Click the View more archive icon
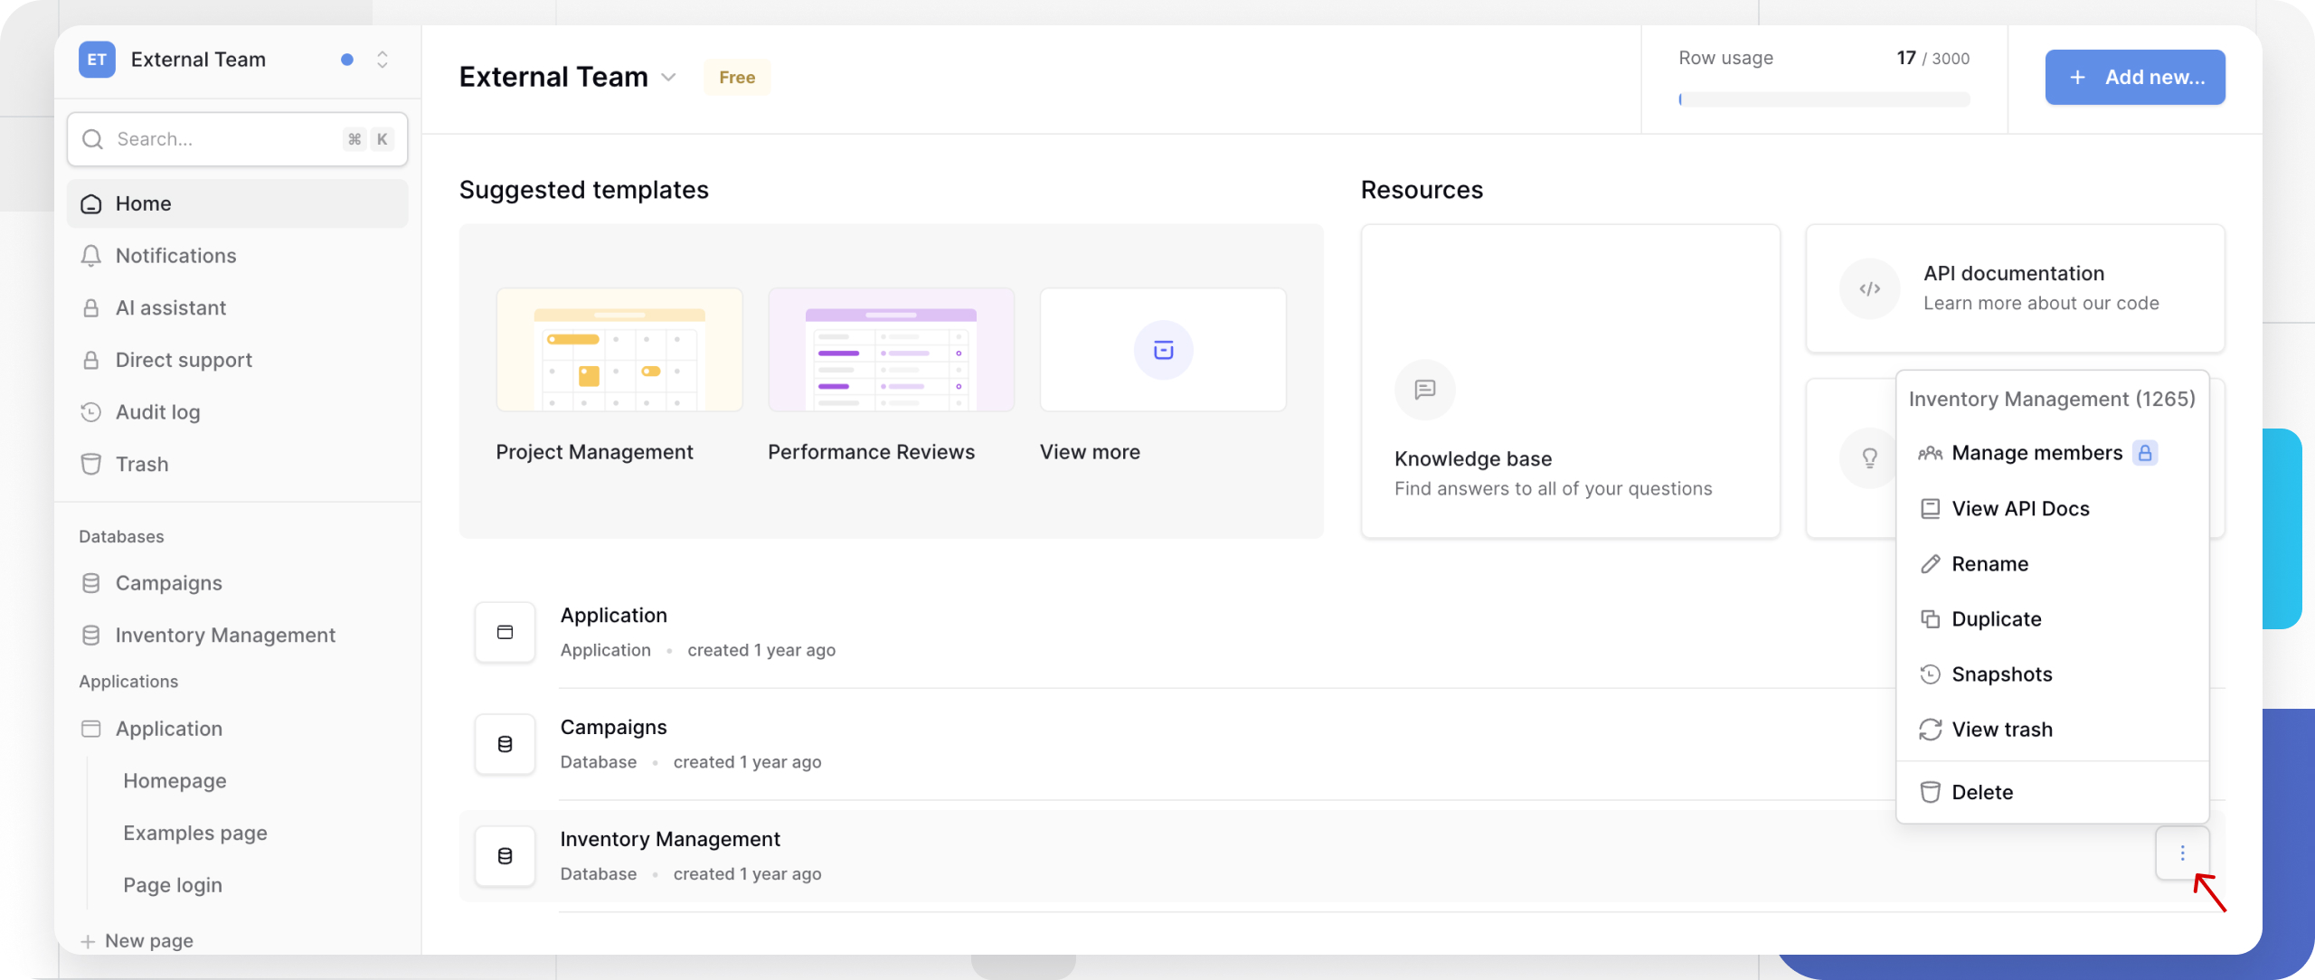 1163,350
